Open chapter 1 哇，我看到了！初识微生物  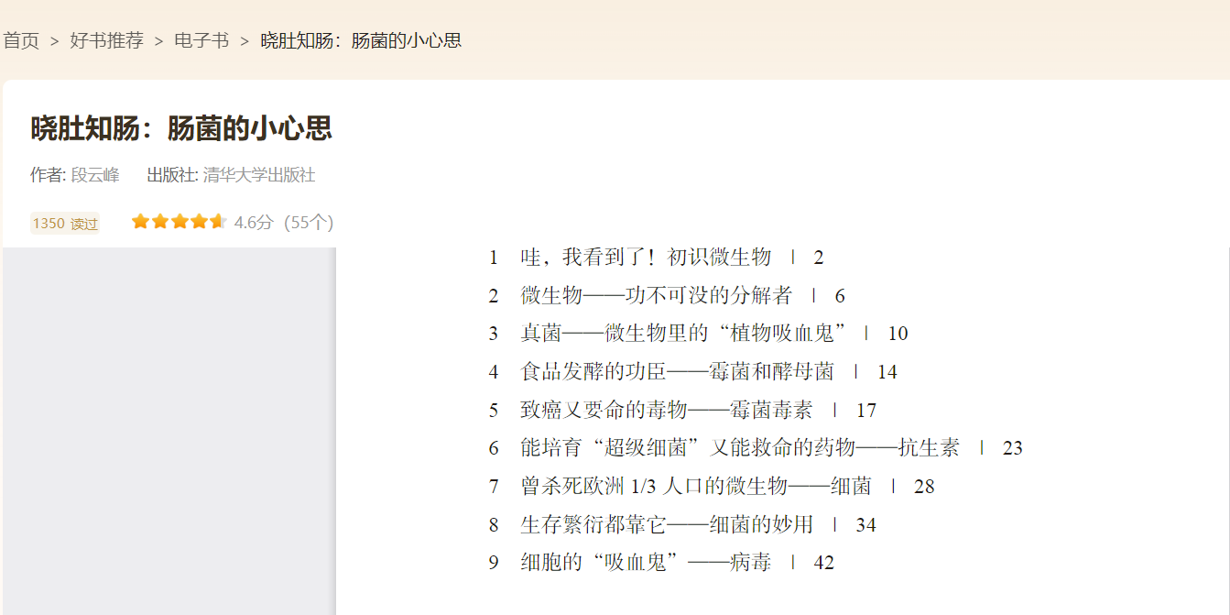tap(657, 258)
